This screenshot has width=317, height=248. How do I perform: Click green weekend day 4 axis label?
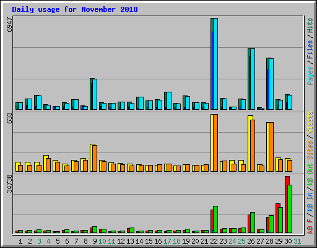pyautogui.click(x=48, y=241)
